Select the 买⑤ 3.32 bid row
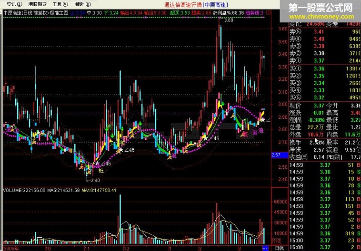This screenshot has height=251, width=361. click(x=325, y=97)
